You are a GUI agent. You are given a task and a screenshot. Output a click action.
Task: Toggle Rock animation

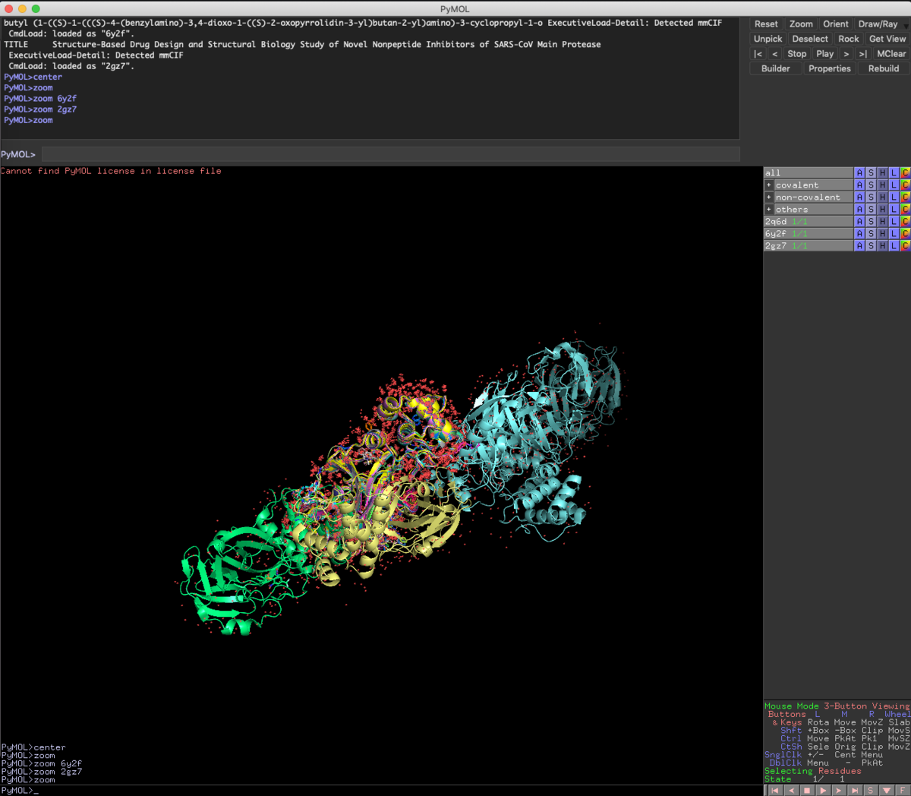coord(849,39)
